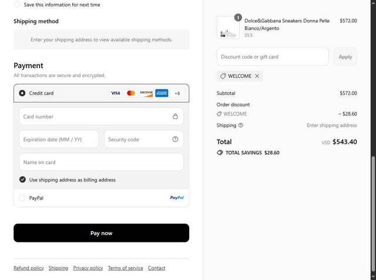Click the PayPal logo

click(177, 198)
